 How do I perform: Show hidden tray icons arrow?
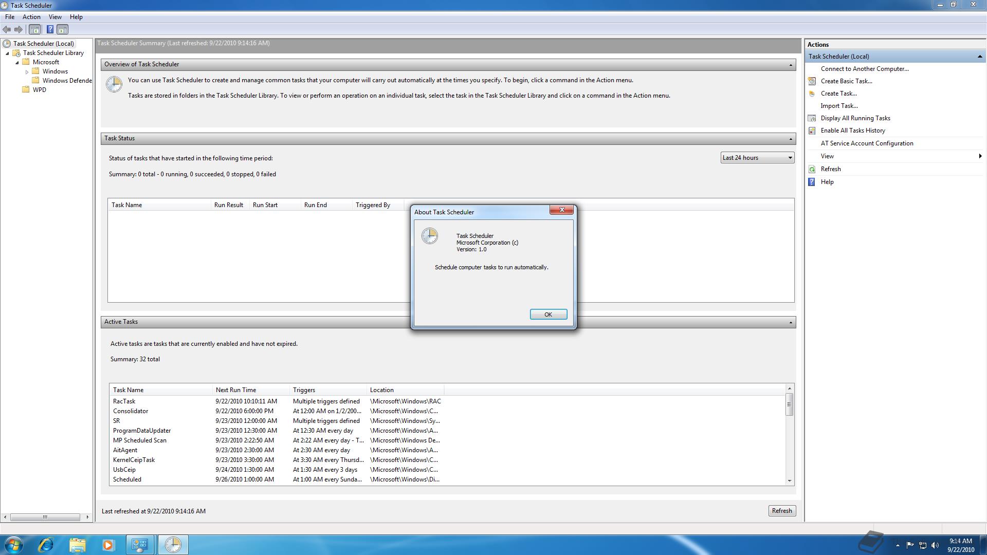pyautogui.click(x=898, y=545)
